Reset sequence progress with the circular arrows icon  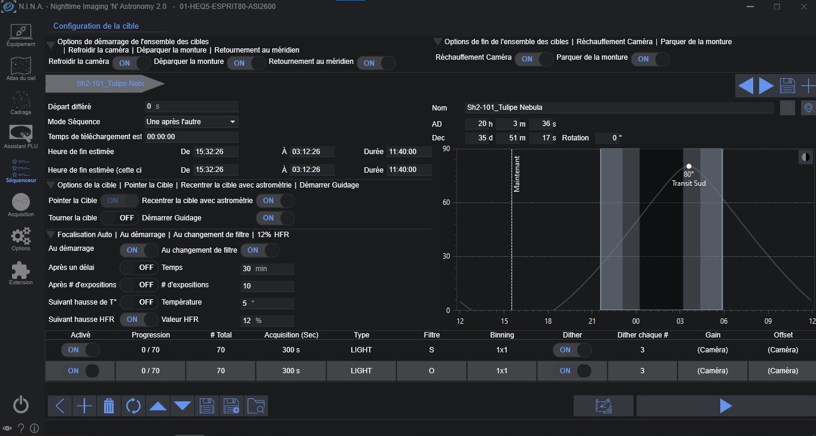[x=133, y=406]
